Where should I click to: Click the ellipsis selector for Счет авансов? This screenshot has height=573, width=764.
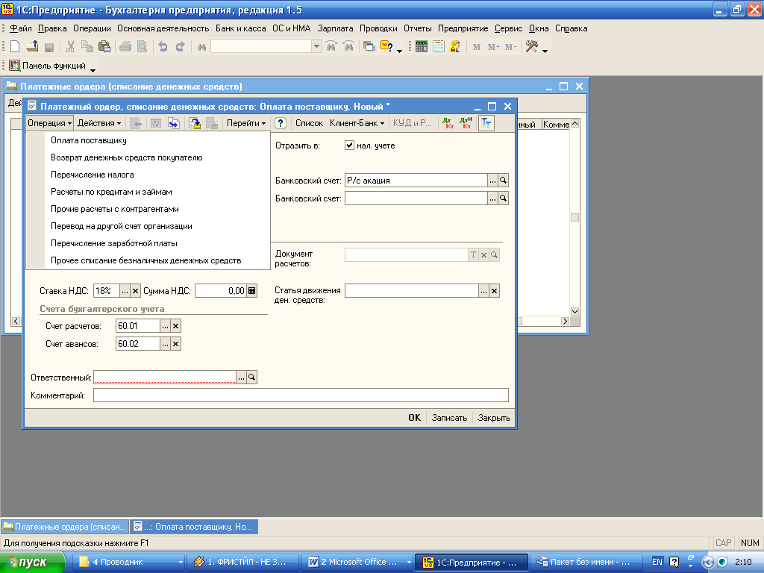click(165, 344)
